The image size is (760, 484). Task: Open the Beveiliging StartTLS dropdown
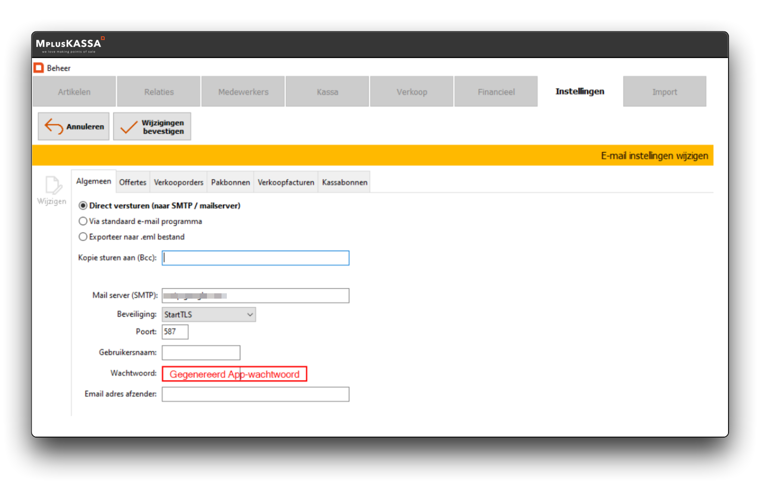pos(208,315)
